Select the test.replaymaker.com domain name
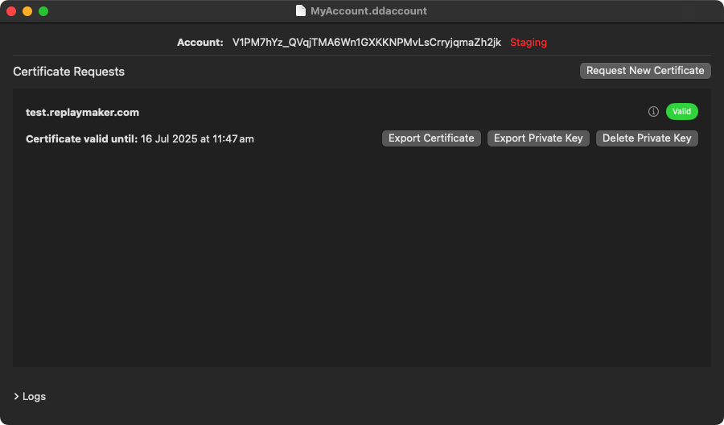 point(82,113)
